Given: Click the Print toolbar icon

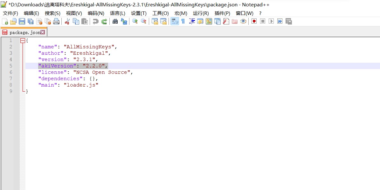Looking at the screenshot, I should [56, 21].
